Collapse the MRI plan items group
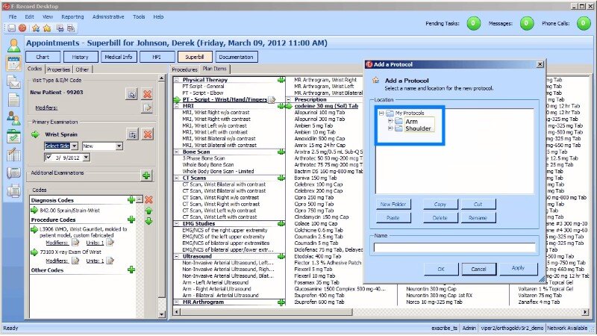 coord(177,107)
